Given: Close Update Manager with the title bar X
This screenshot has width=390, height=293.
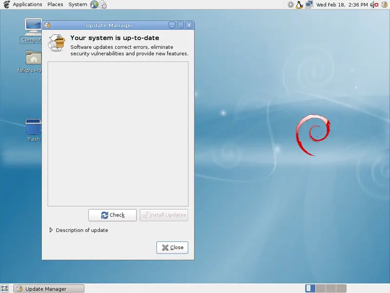Looking at the screenshot, I should (x=189, y=25).
